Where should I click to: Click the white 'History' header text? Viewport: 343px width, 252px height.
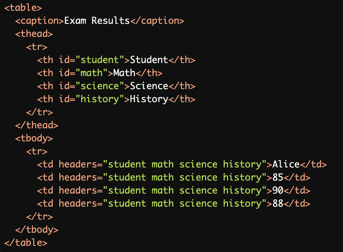[x=149, y=99]
